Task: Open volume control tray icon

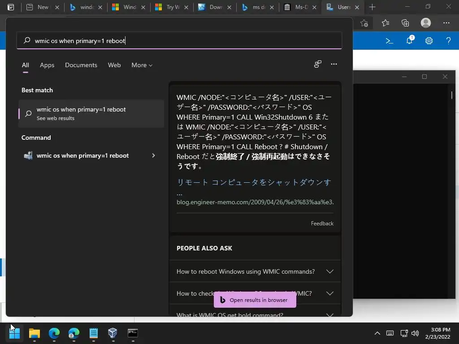Action: [415, 333]
